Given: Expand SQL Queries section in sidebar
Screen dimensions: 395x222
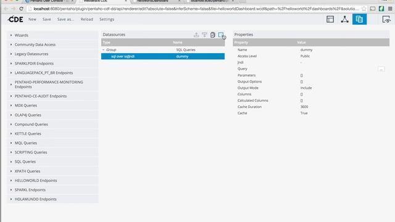Looking at the screenshot, I should [52, 162].
